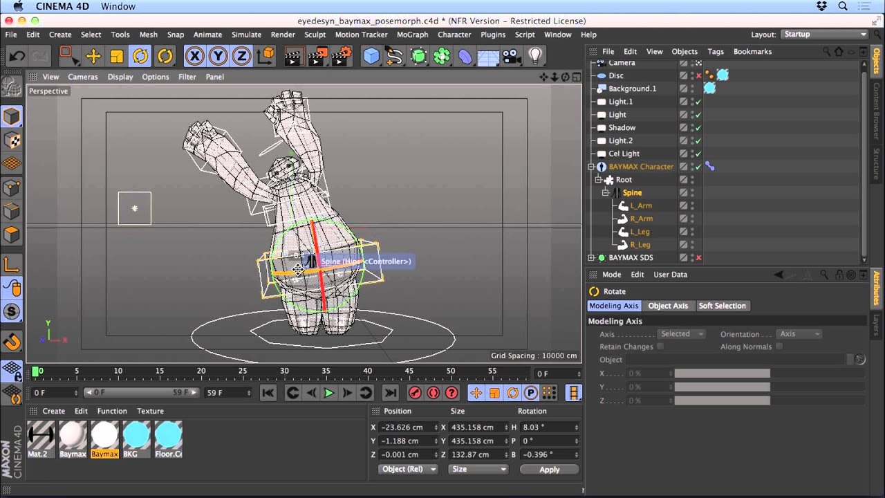The width and height of the screenshot is (885, 498).
Task: Select the Live Selection tool
Action: coord(68,56)
